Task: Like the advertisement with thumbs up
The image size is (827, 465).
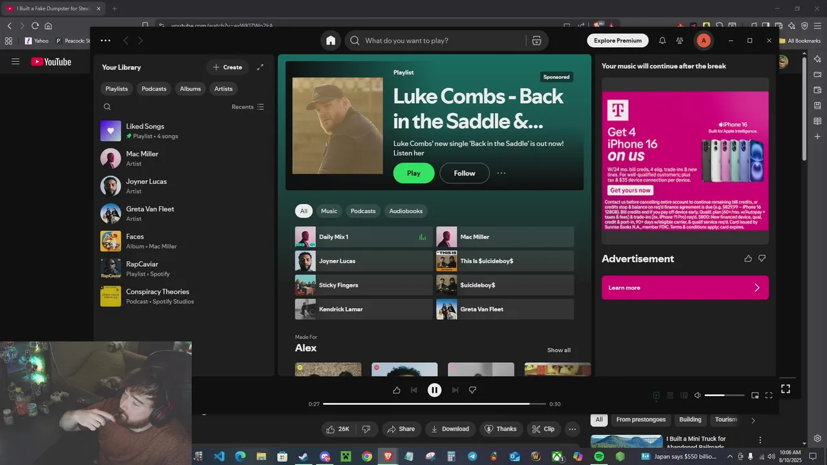Action: [748, 258]
